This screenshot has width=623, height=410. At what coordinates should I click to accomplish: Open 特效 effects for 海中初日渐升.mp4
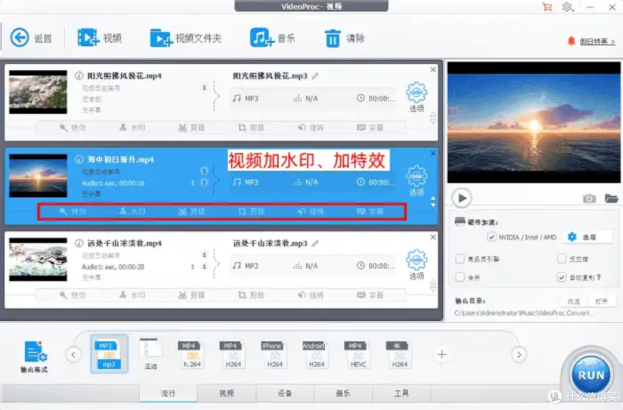coord(73,212)
